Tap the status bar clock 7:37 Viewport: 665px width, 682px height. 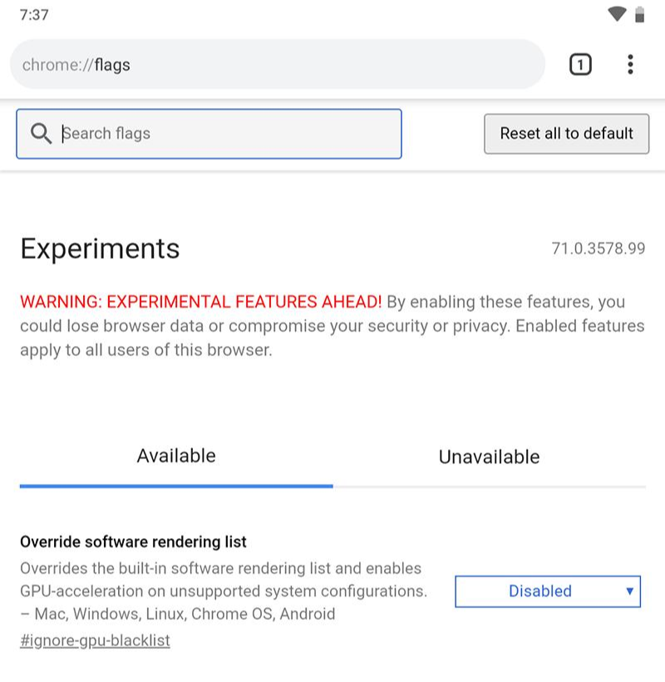point(34,15)
